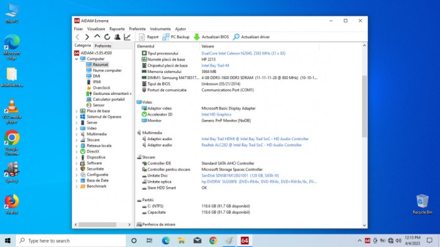Open the graph chart toolbar icon
440x247 pixels.
click(x=127, y=37)
